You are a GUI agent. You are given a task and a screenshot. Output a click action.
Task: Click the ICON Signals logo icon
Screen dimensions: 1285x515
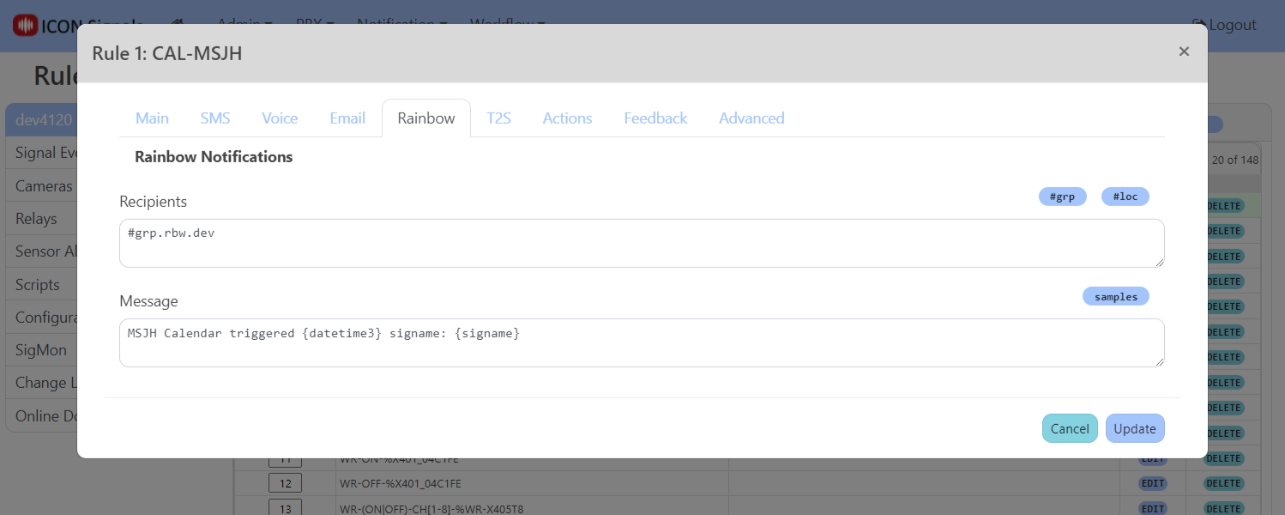point(26,25)
